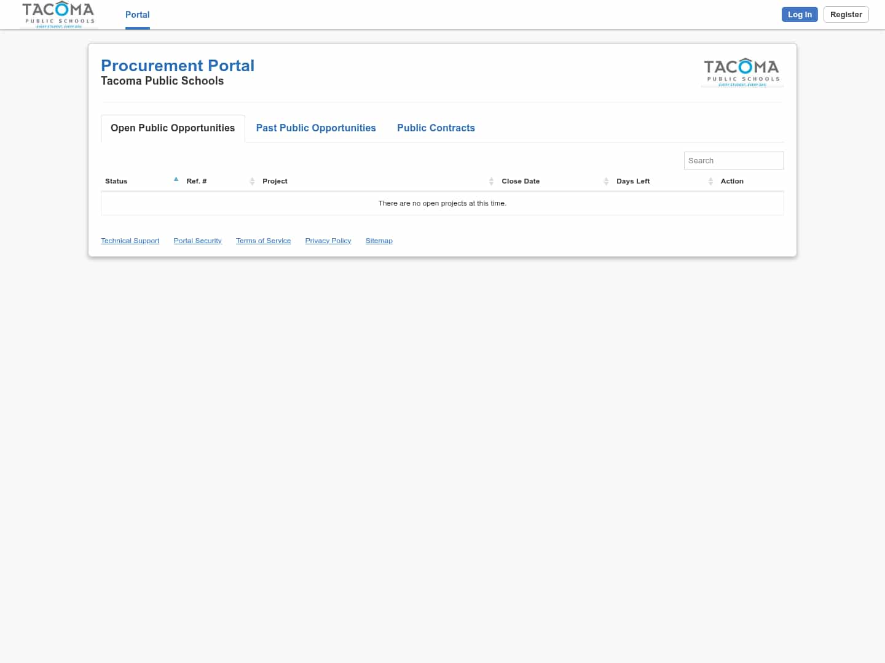
Task: Click the sort icon on Close Date column
Action: click(x=606, y=181)
